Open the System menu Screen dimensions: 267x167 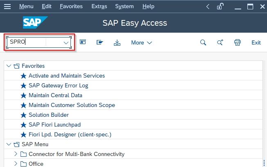[124, 7]
